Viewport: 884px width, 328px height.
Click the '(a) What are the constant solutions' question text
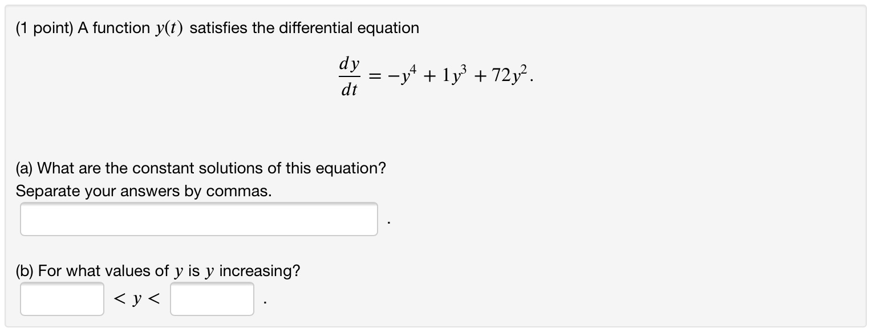201,169
